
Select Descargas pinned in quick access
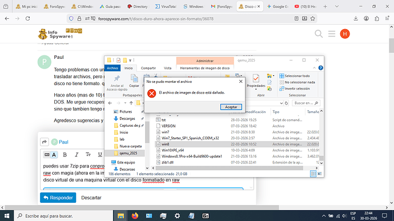pos(127,119)
